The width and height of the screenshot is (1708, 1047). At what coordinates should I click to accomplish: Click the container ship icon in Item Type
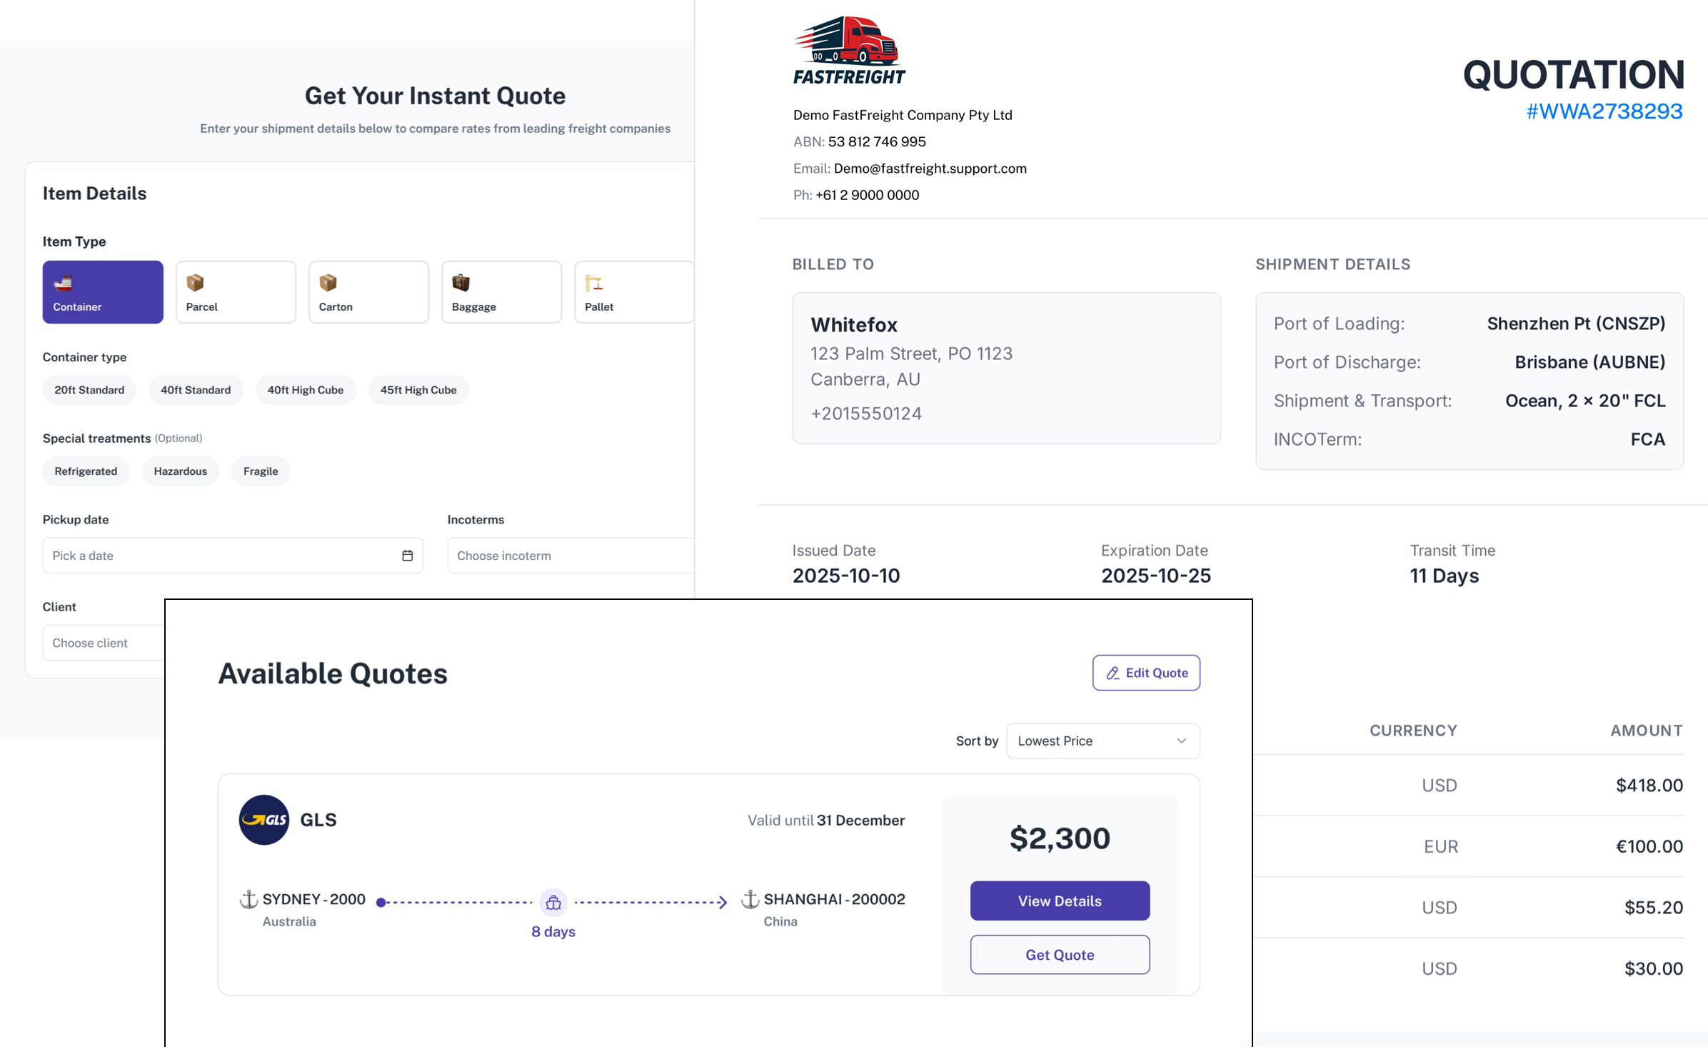pos(64,284)
